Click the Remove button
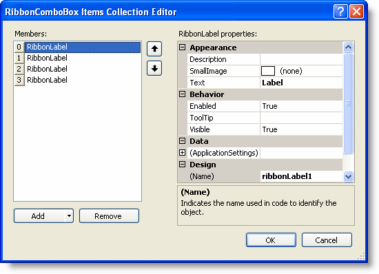379x274 pixels. pos(109,216)
